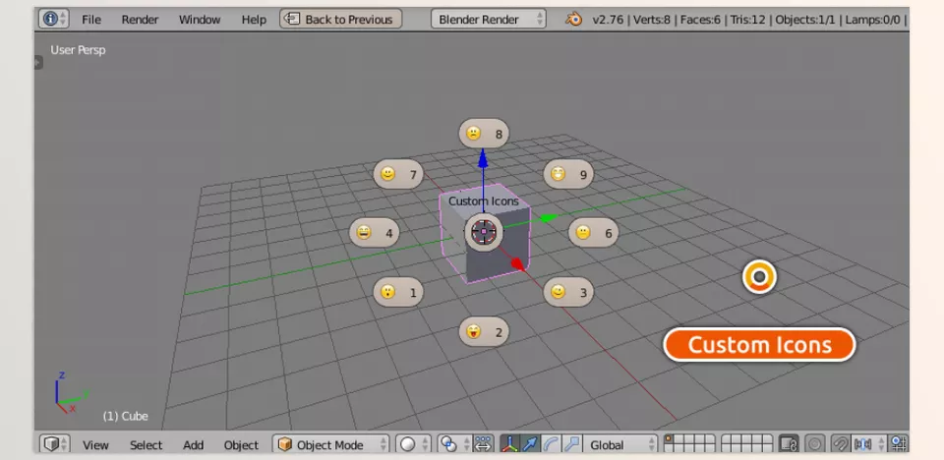This screenshot has width=944, height=460.
Task: Open the viewport shading sphere dropdown
Action: coord(412,444)
